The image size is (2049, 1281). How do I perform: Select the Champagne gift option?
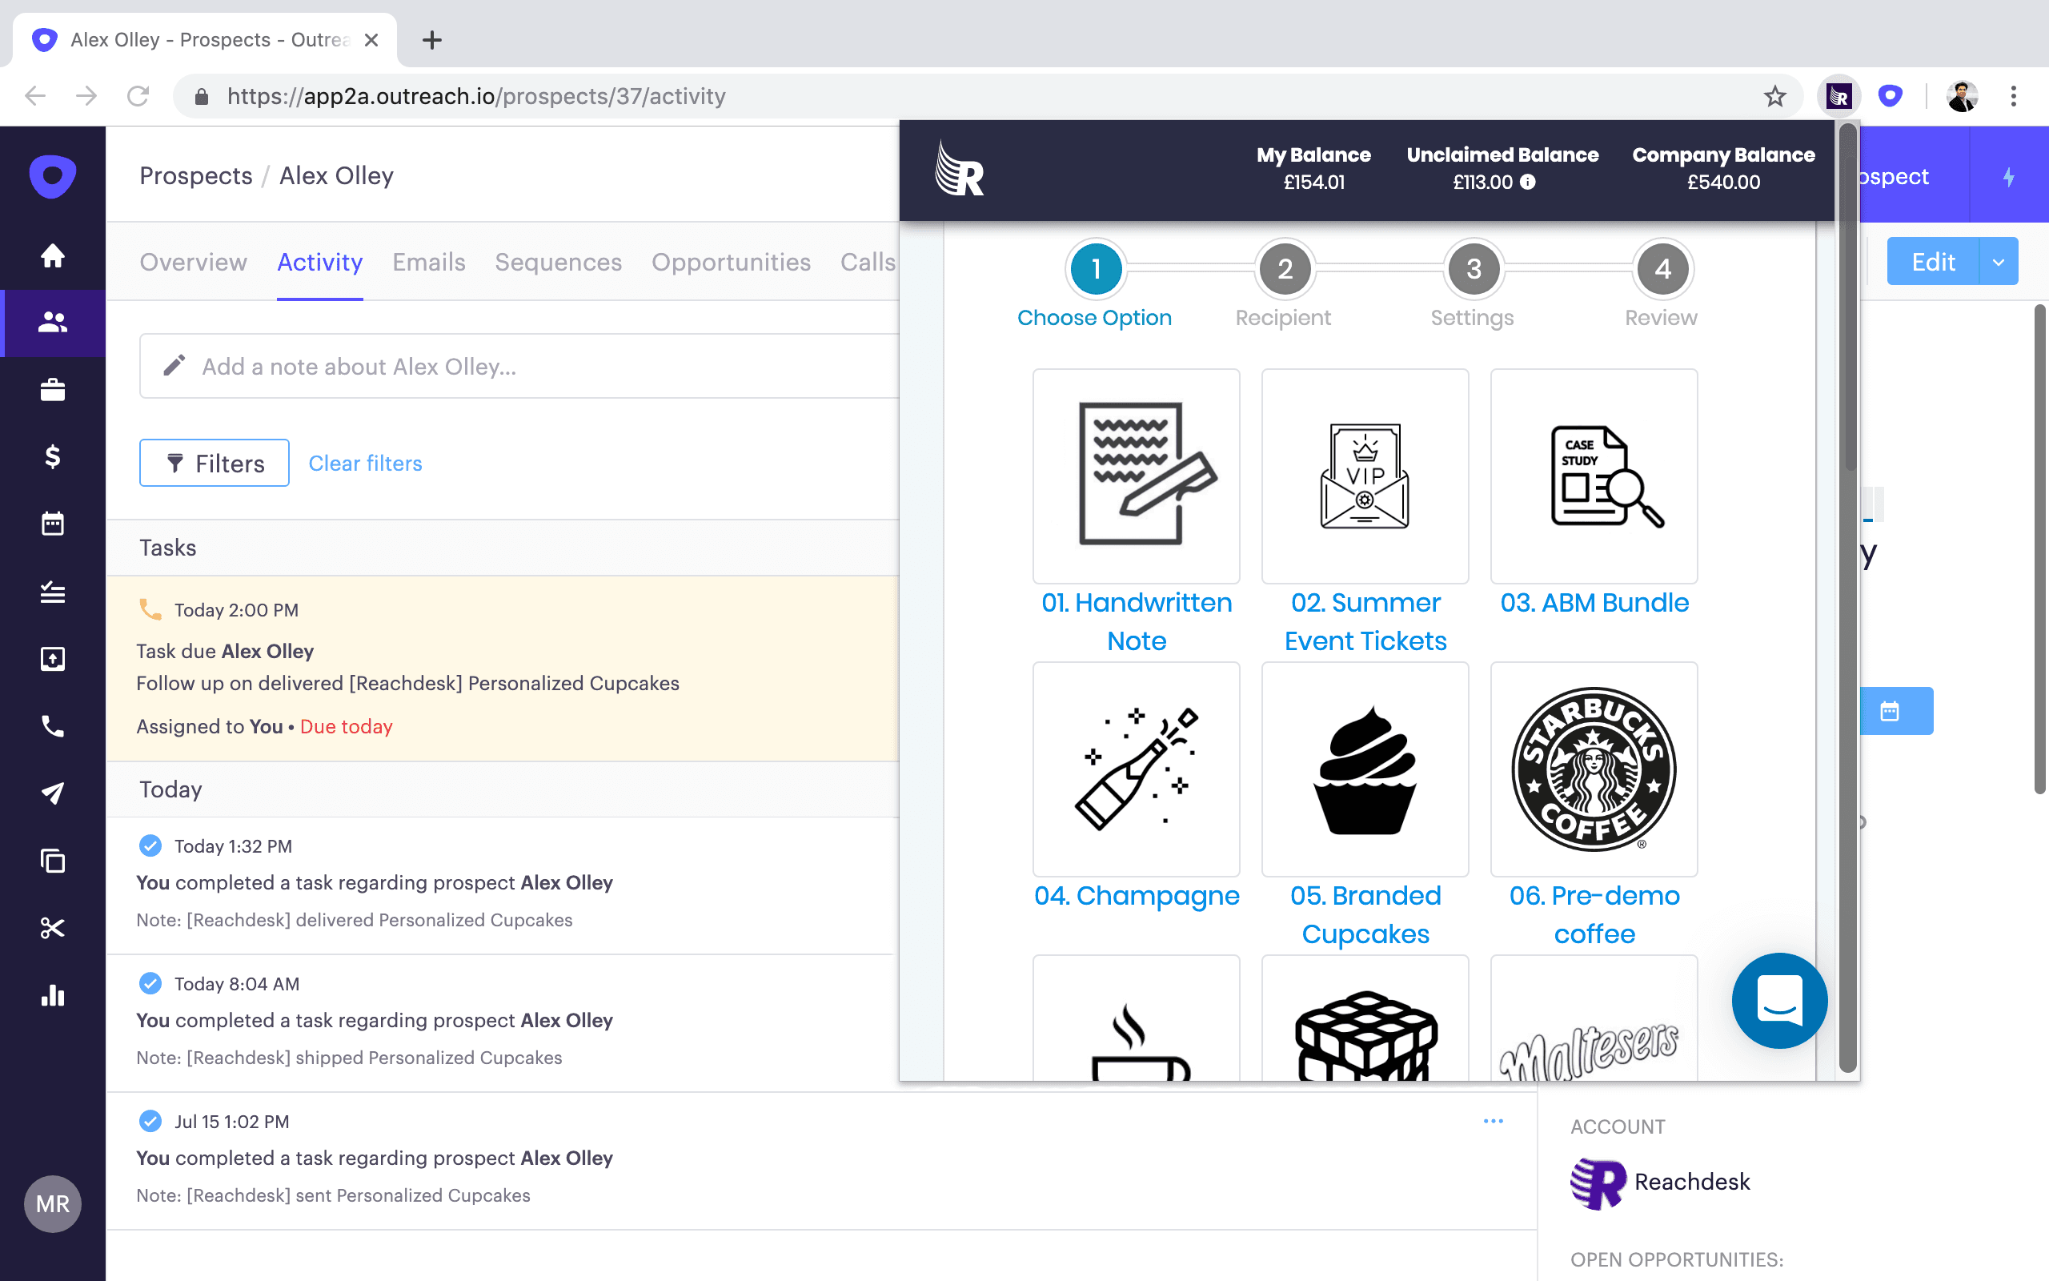tap(1137, 769)
